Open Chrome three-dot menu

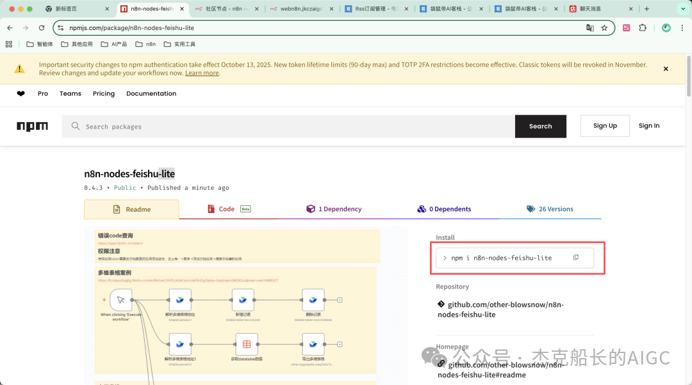[682, 27]
